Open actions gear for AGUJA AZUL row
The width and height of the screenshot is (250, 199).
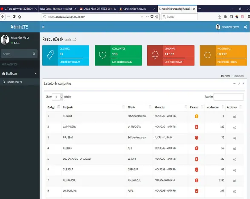pos(234,181)
